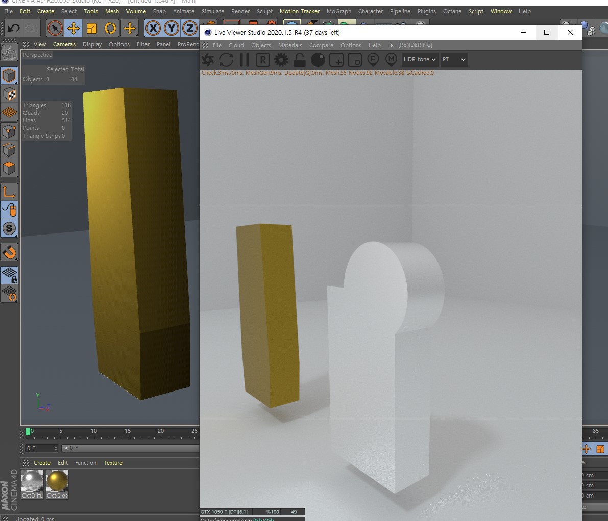
Task: Toggle the Z axis lock
Action: tap(190, 28)
